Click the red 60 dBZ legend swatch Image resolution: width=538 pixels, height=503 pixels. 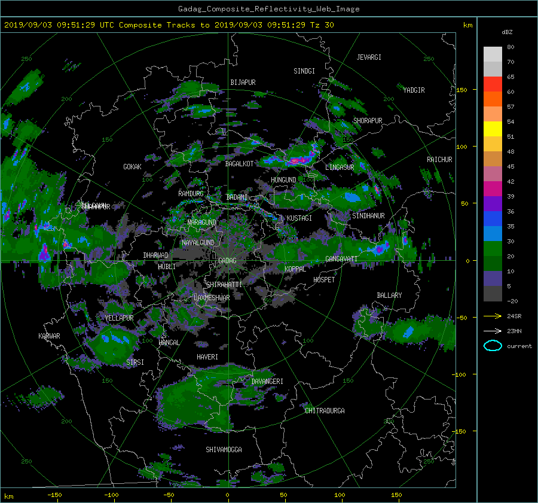[x=493, y=84]
